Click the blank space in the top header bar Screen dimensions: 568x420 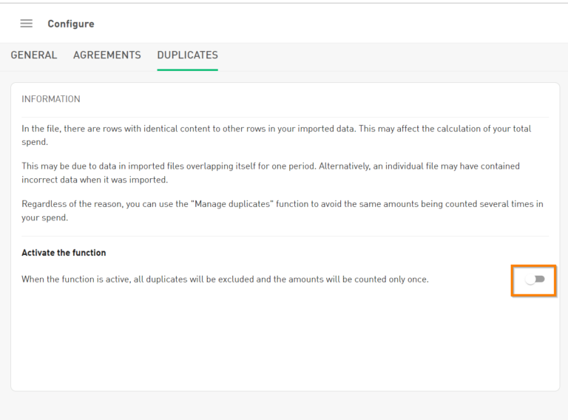[x=333, y=24]
